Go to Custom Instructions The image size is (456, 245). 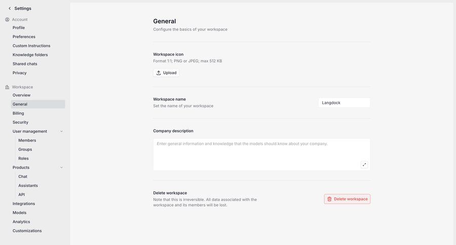pos(31,46)
